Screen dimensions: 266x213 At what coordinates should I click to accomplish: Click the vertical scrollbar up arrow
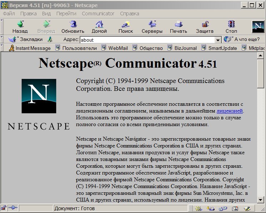pyautogui.click(x=260, y=56)
